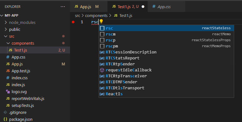Open App.test.js in the file tree

pyautogui.click(x=35, y=71)
